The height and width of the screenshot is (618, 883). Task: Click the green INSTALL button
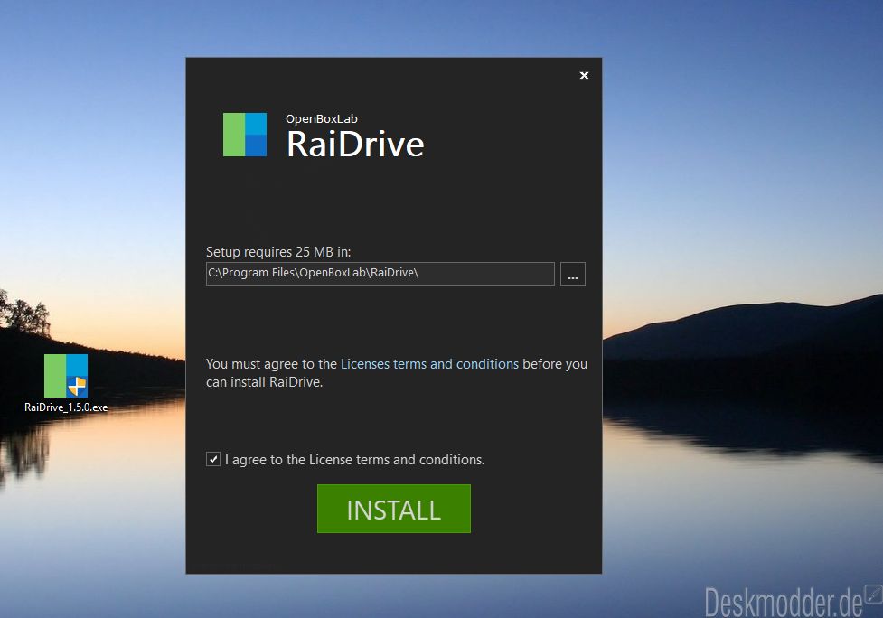tap(394, 509)
